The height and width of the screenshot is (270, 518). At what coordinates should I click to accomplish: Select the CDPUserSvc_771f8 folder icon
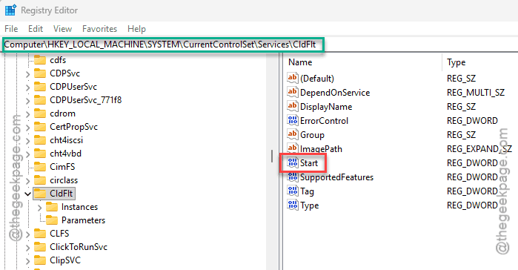click(40, 100)
